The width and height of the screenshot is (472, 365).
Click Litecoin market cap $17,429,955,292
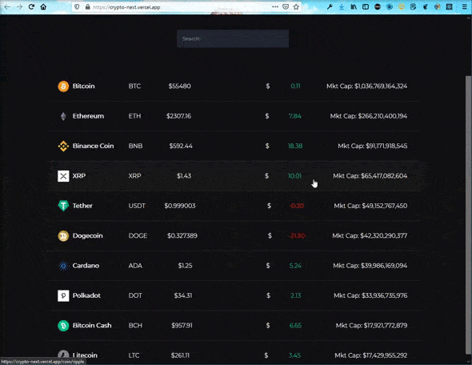385,355
